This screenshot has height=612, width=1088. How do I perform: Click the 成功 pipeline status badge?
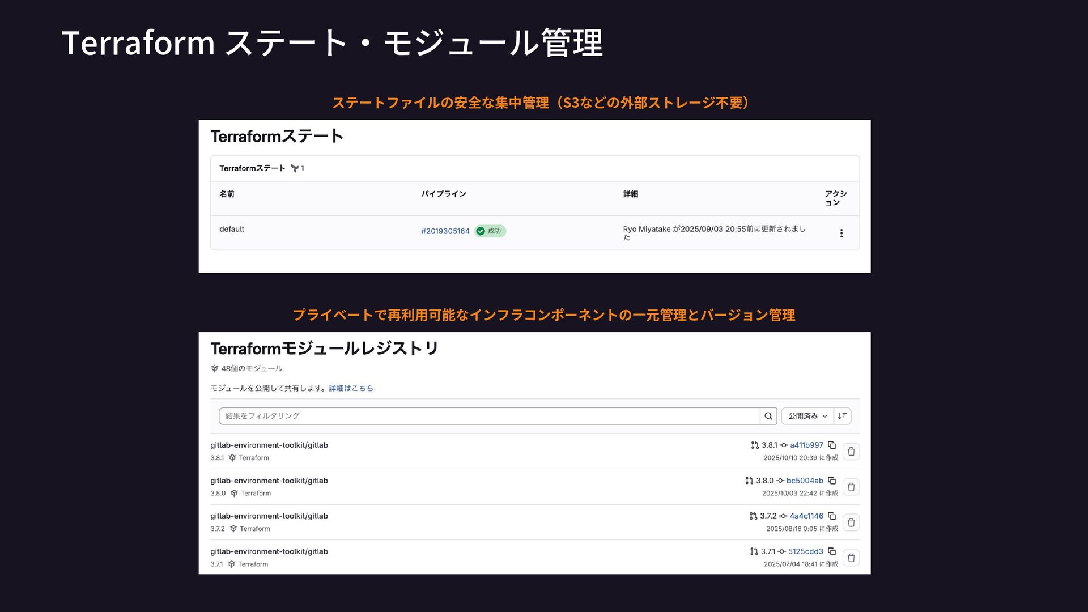click(490, 231)
